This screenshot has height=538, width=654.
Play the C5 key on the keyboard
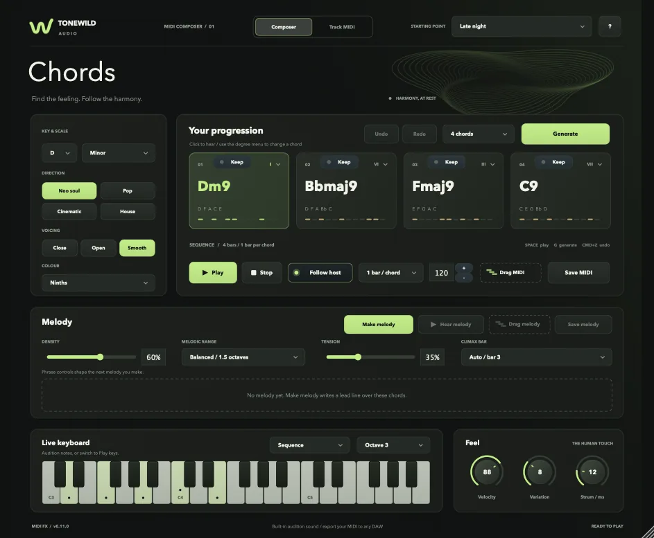point(310,496)
